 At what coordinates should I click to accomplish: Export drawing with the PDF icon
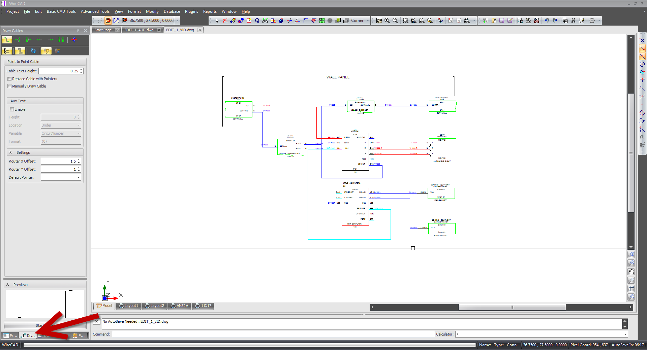[x=536, y=21]
